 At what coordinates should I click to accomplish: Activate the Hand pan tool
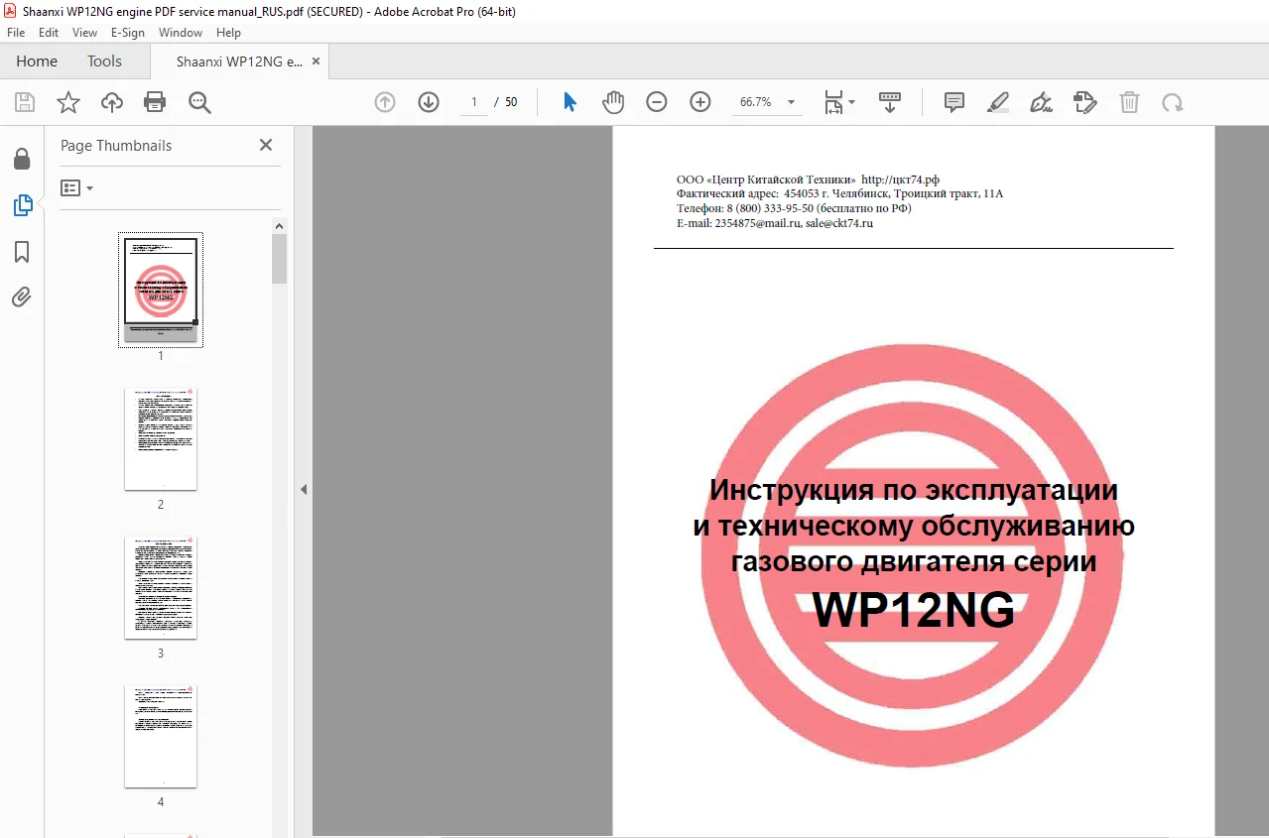coord(613,102)
